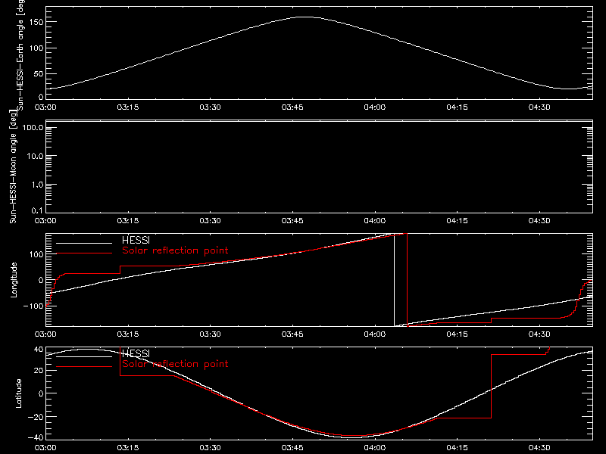Click the 03:30 time label under the Moon angle plot
Screen dimensions: 606x454
click(211, 220)
